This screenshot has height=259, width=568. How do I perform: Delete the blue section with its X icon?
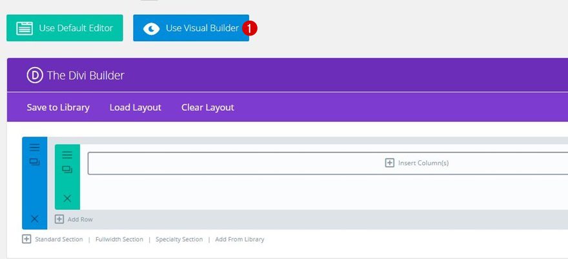click(34, 218)
